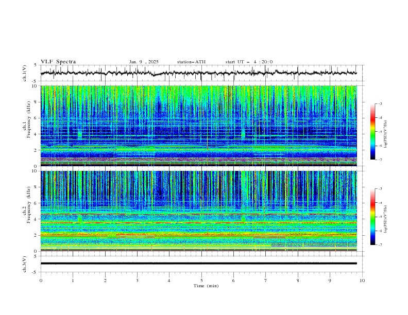Click the ch.3 voltage waveform trace
Viewport: 408px width, 315px height.
point(198,264)
